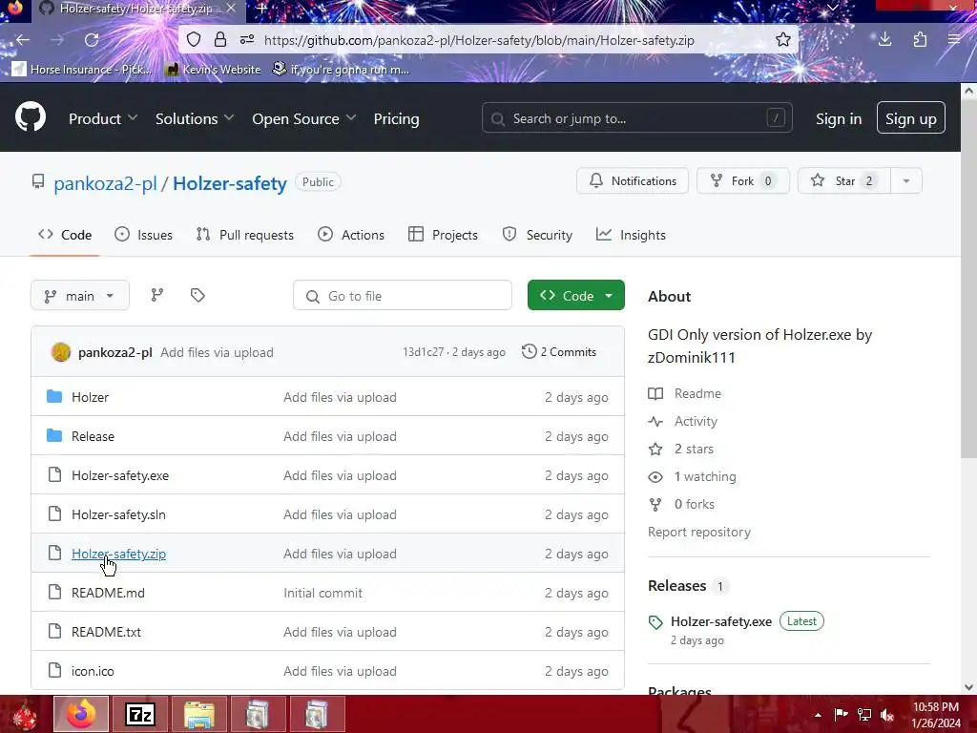Click pankoza2-pl avatar in commit row

click(x=60, y=352)
